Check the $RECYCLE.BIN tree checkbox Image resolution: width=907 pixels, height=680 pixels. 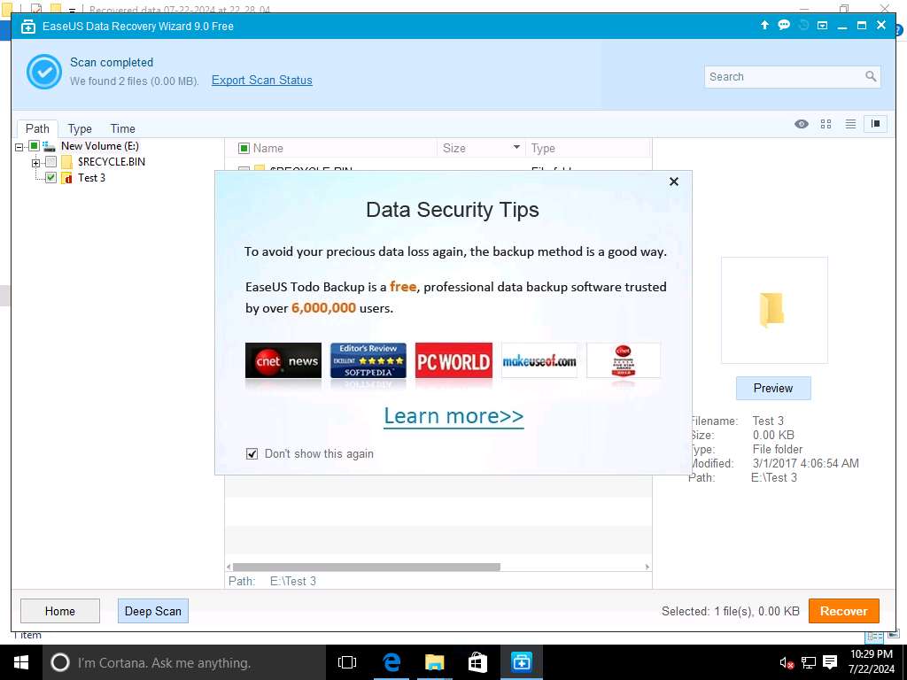[x=50, y=162]
